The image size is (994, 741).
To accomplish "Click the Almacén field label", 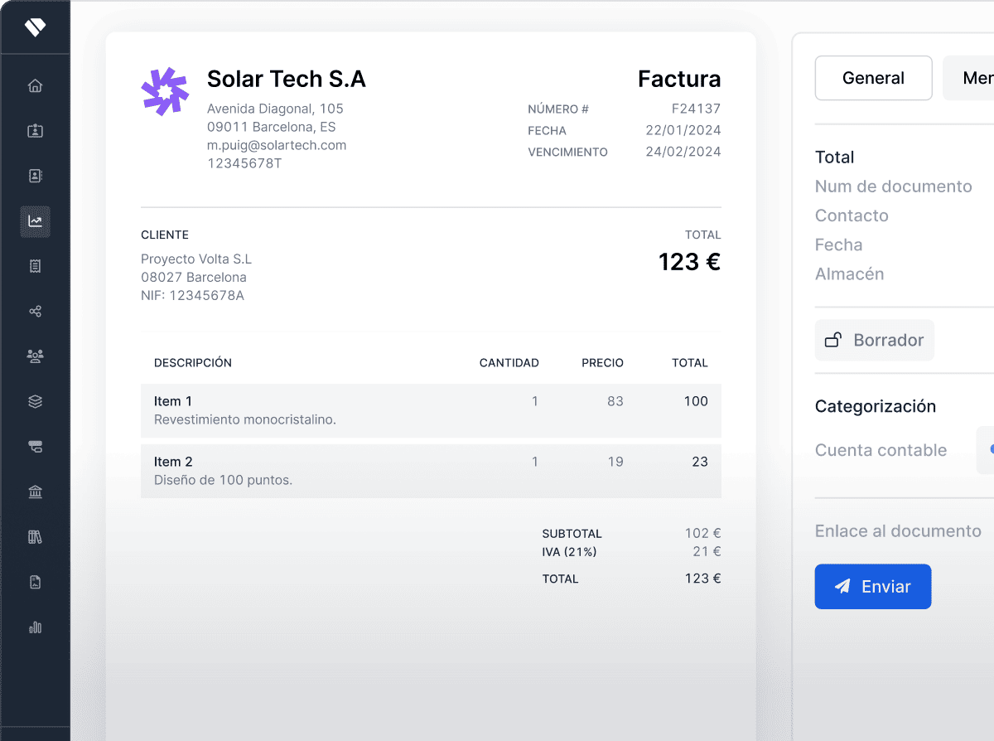I will (x=849, y=274).
